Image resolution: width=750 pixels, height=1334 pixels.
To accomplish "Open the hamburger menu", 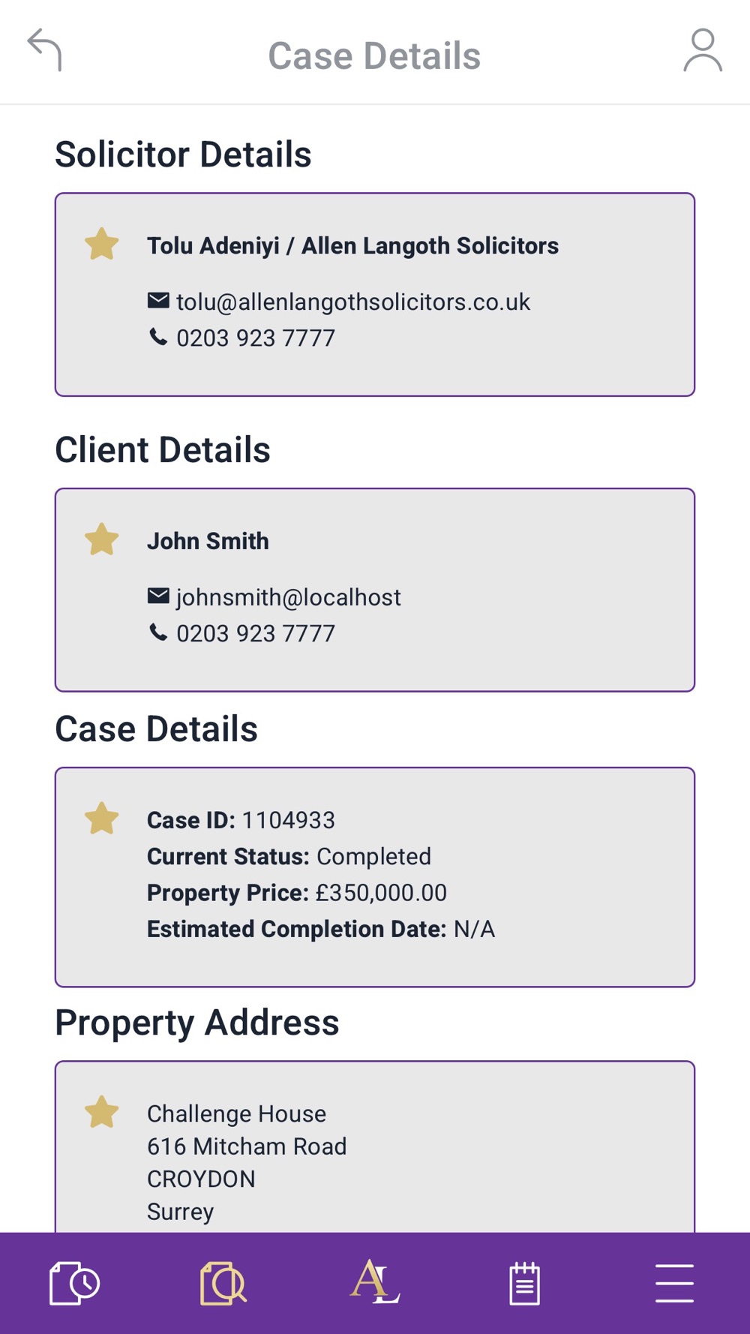I will pos(673,1283).
